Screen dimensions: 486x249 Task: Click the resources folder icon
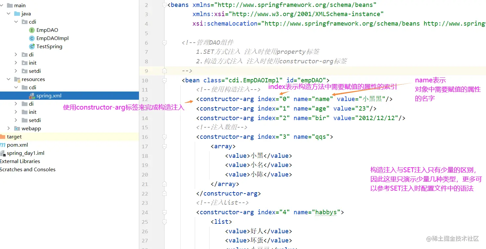(x=17, y=79)
